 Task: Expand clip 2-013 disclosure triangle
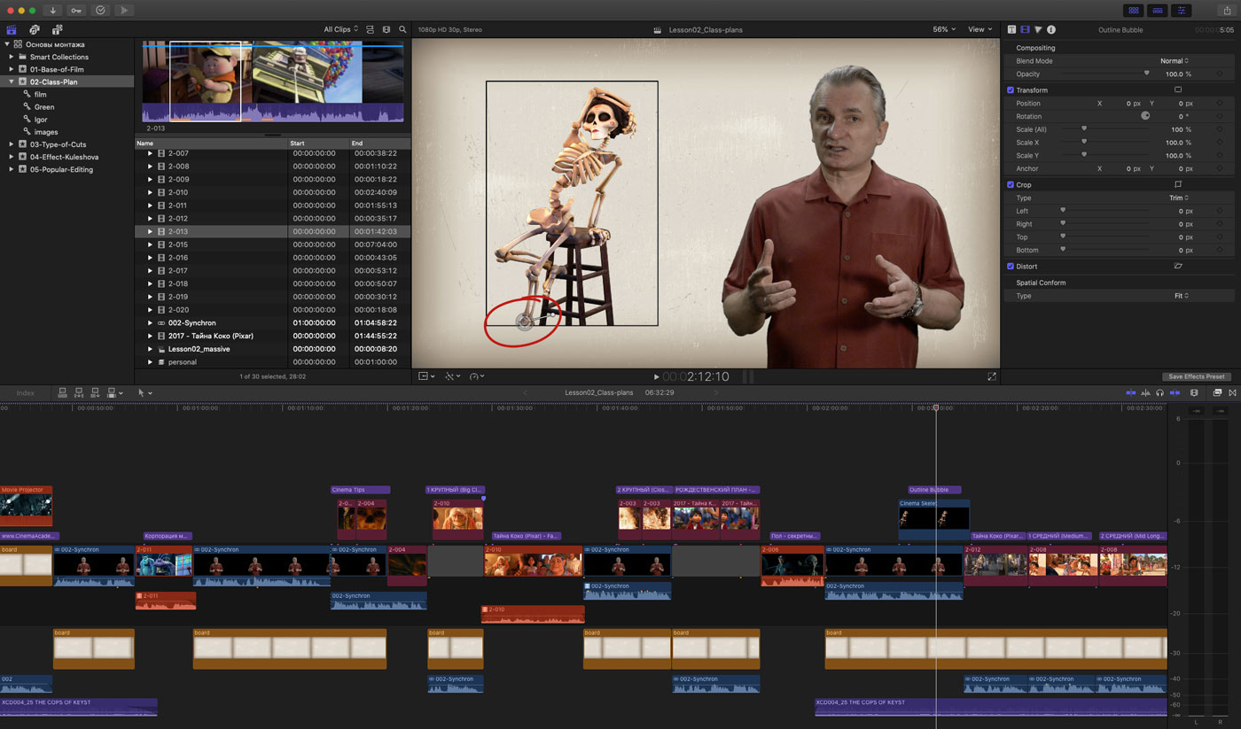pyautogui.click(x=150, y=231)
